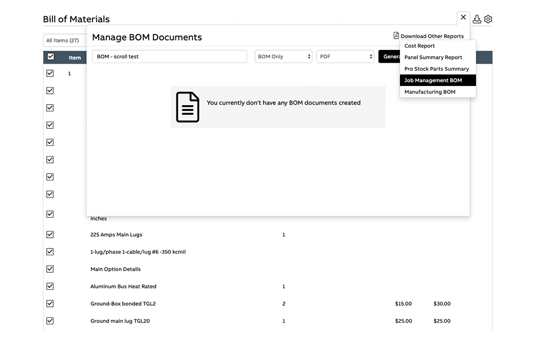Uncheck the Main Option Details checkbox
The image size is (544, 345).
tap(50, 269)
